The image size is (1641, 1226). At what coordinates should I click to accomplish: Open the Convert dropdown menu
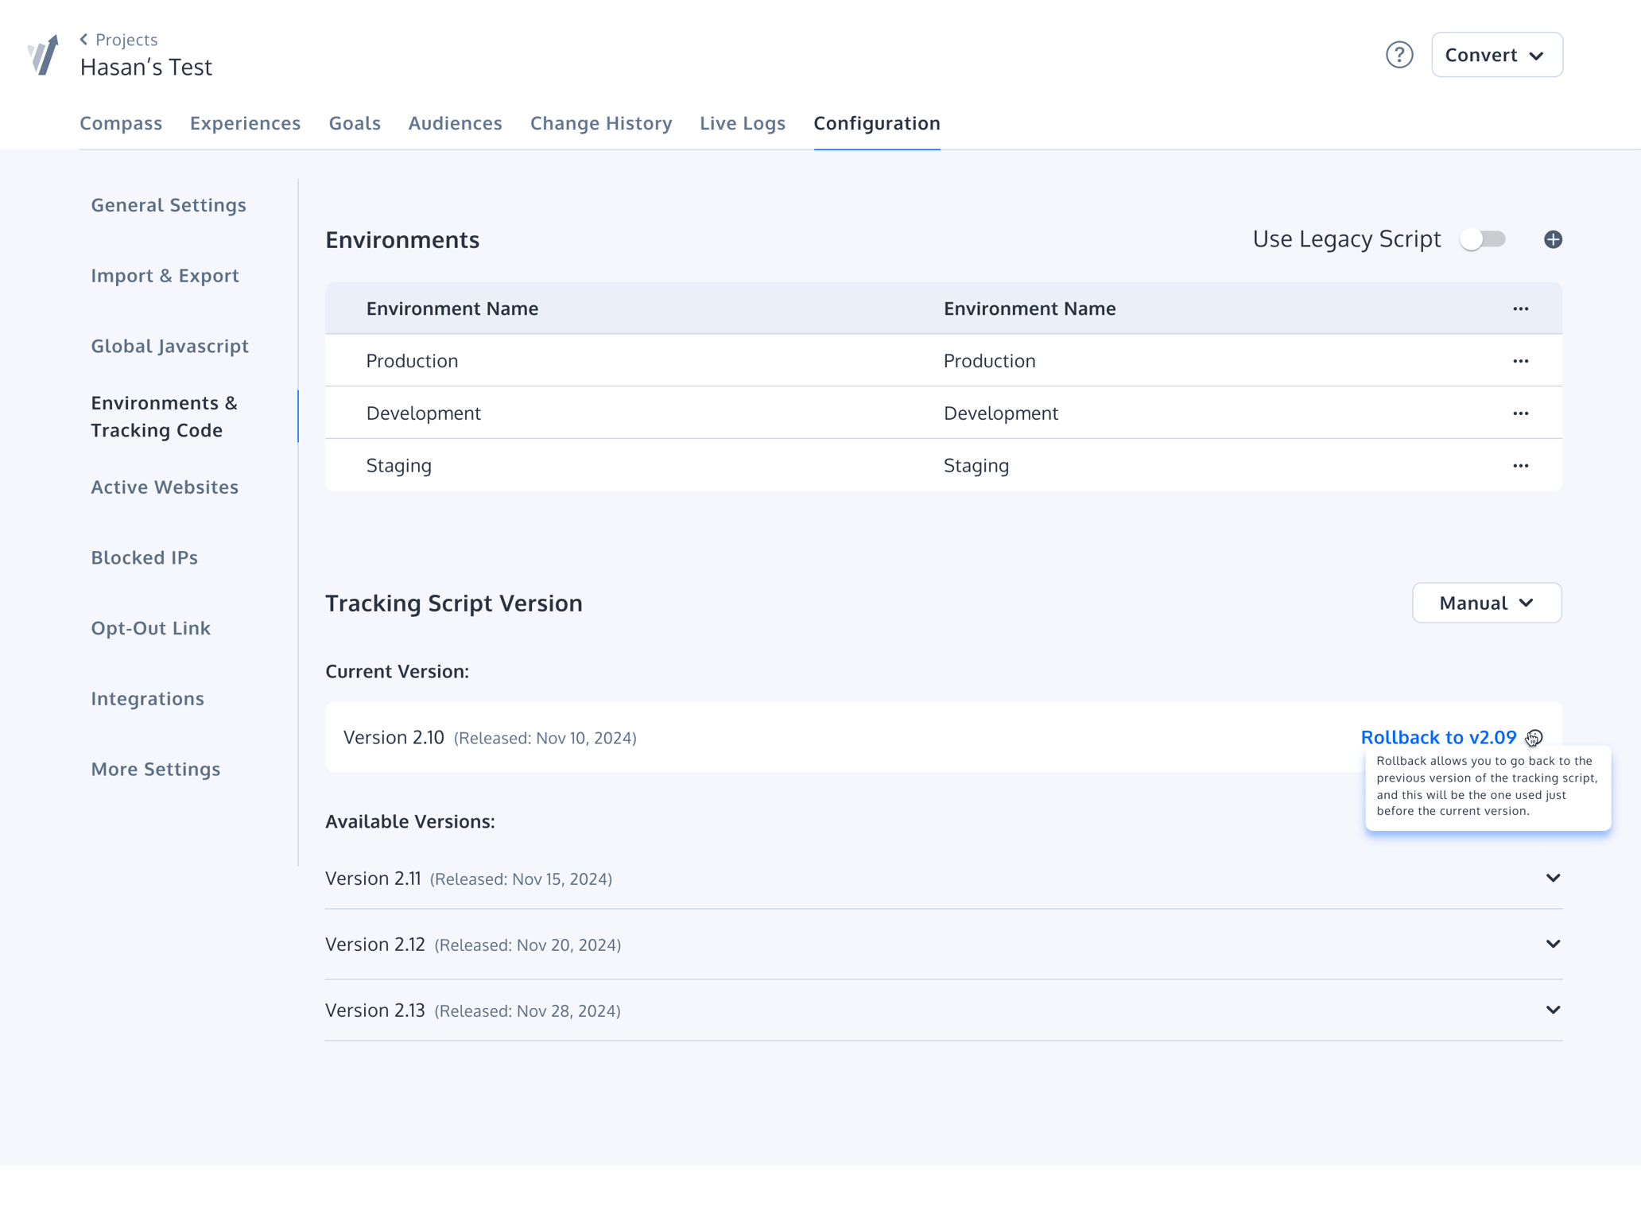1496,55
